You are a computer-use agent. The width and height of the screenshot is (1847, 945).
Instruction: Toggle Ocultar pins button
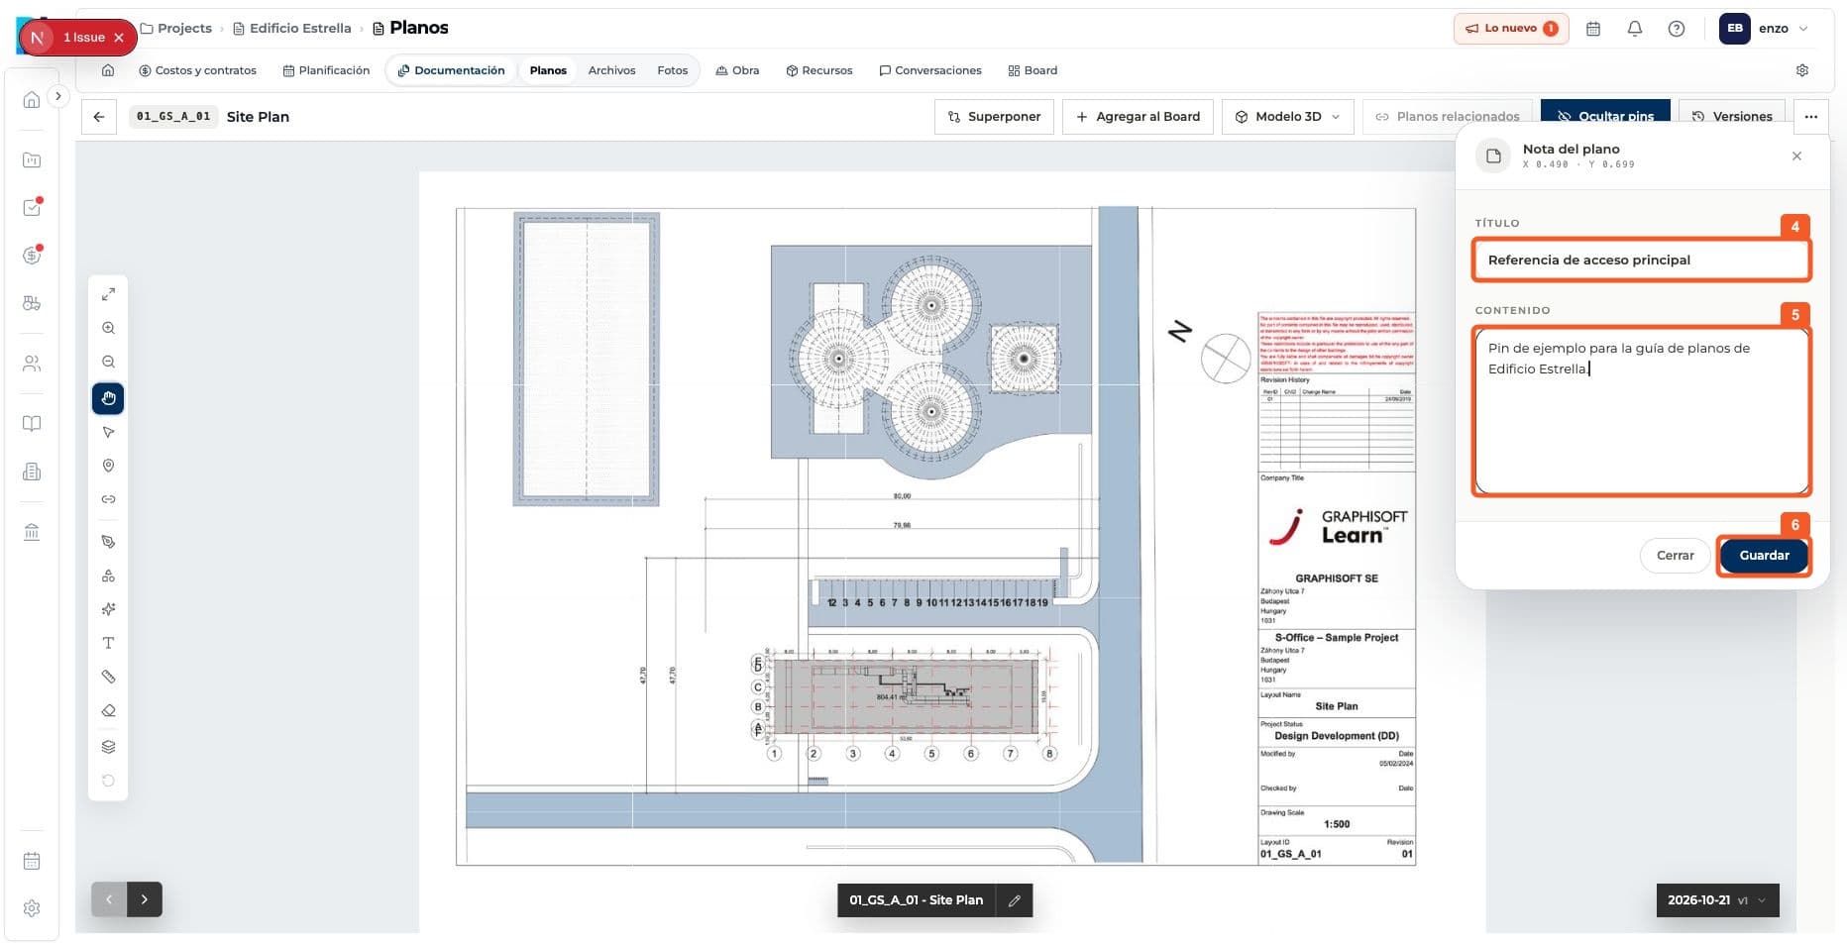click(1605, 116)
